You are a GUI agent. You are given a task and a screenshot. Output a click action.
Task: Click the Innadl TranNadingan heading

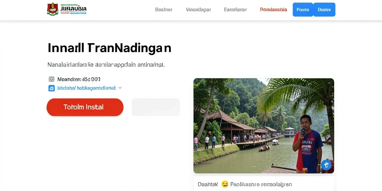[x=109, y=48]
